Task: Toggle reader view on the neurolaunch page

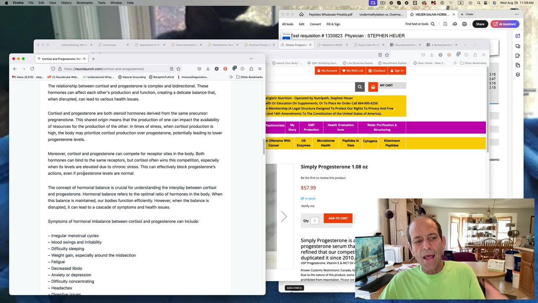Action: coord(171,69)
